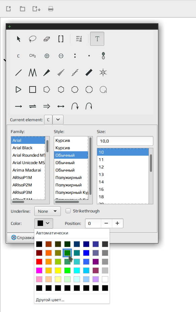
Task: Click the save document icon
Action: [36, 9]
